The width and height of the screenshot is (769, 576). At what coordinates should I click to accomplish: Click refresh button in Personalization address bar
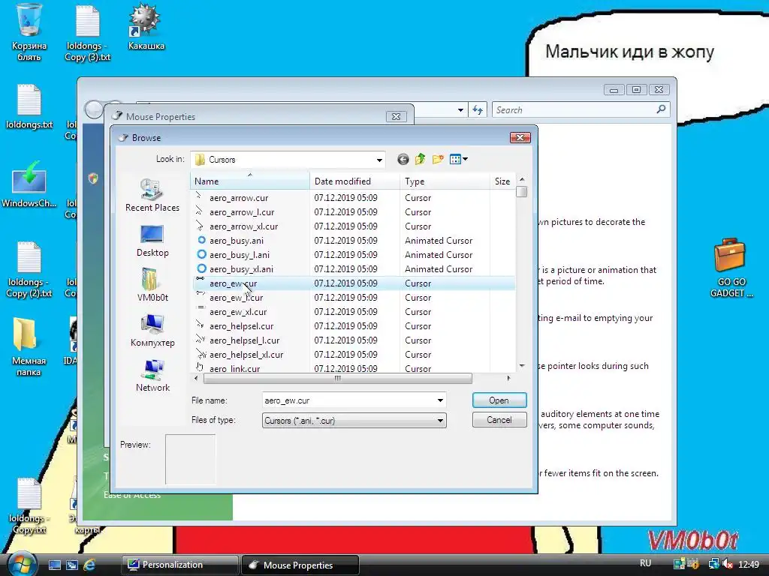(x=478, y=109)
